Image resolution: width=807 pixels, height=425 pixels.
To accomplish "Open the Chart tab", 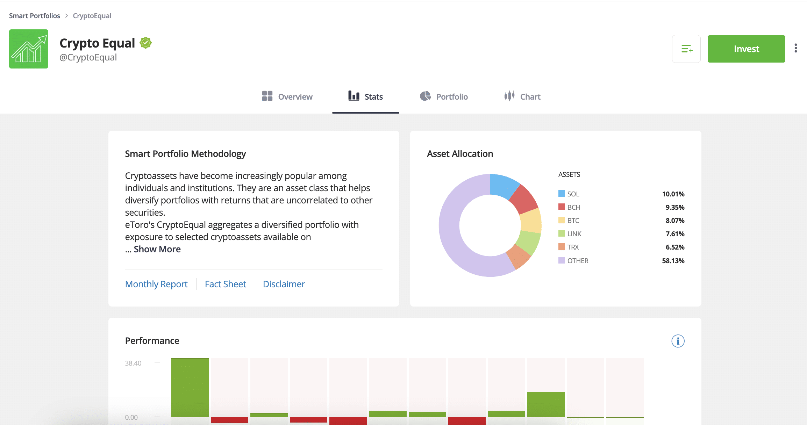I will point(522,97).
